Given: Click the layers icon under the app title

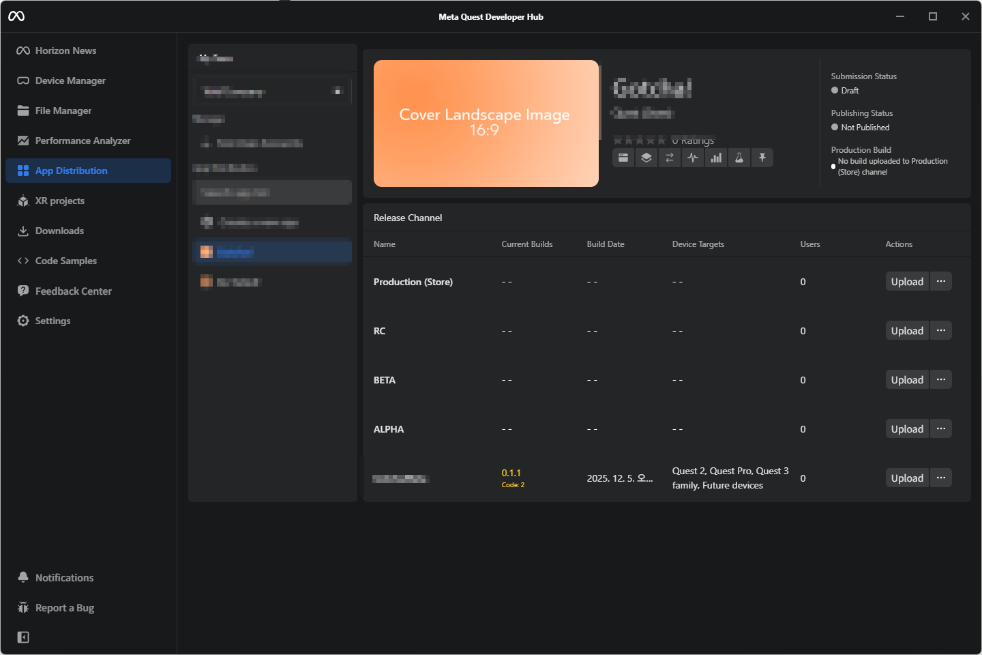Looking at the screenshot, I should point(646,158).
